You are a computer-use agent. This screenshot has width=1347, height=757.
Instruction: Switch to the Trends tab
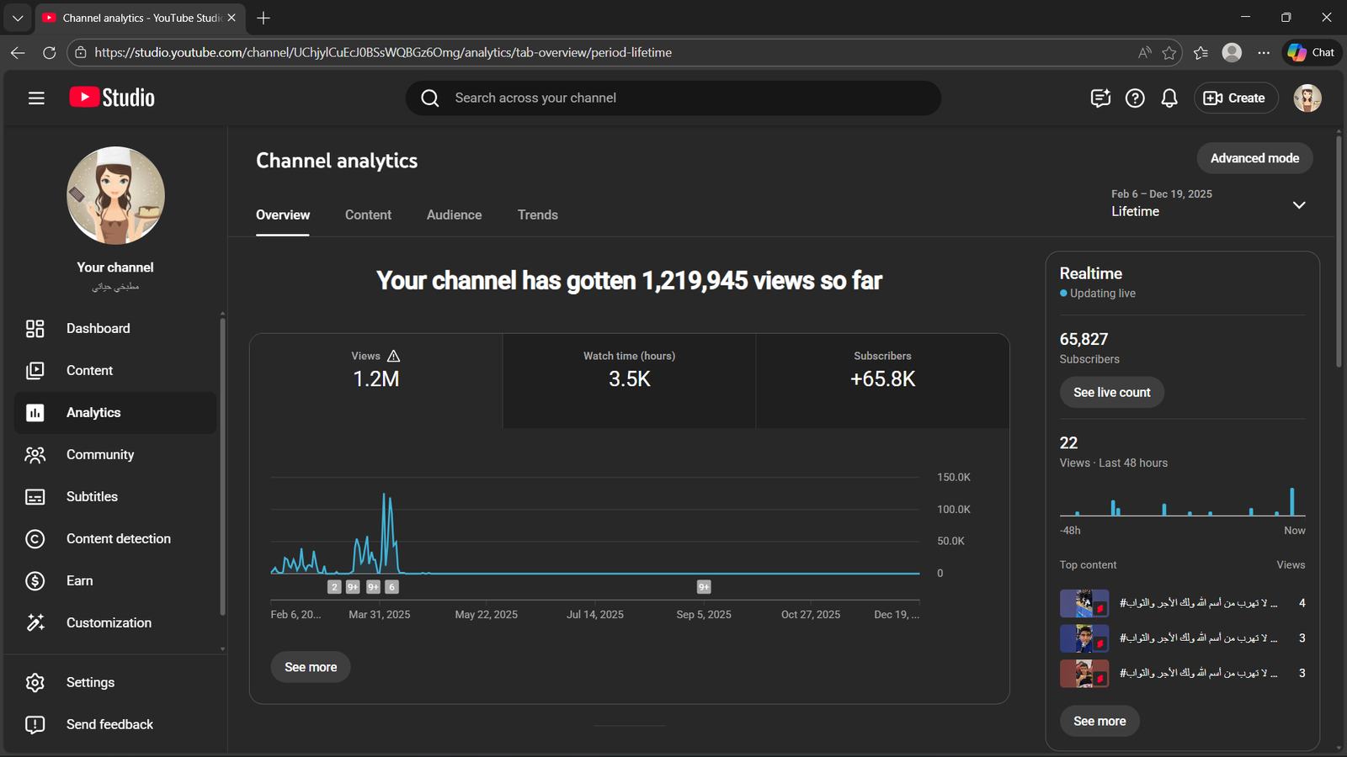point(537,215)
